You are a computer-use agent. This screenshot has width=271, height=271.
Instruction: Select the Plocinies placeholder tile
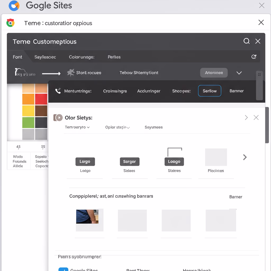pyautogui.click(x=216, y=157)
